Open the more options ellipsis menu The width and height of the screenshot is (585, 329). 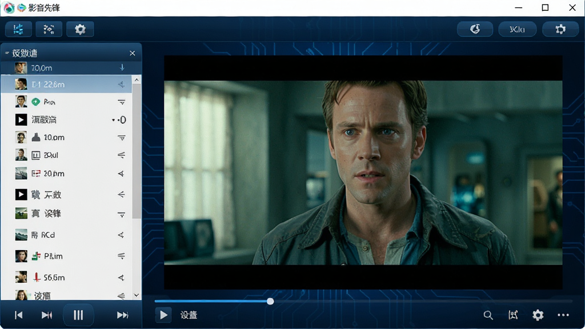(563, 315)
